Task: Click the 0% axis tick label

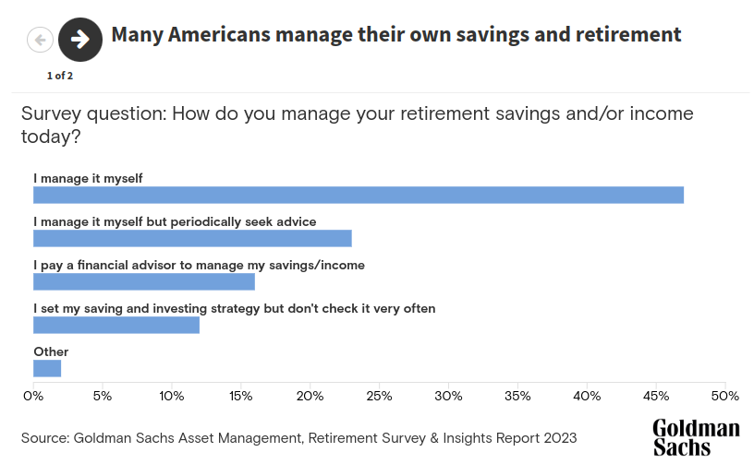Action: (33, 397)
